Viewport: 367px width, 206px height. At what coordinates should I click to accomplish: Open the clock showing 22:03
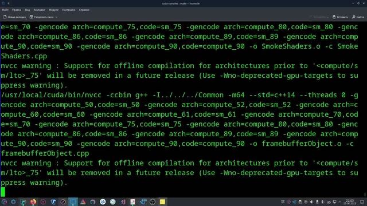[x=350, y=202]
